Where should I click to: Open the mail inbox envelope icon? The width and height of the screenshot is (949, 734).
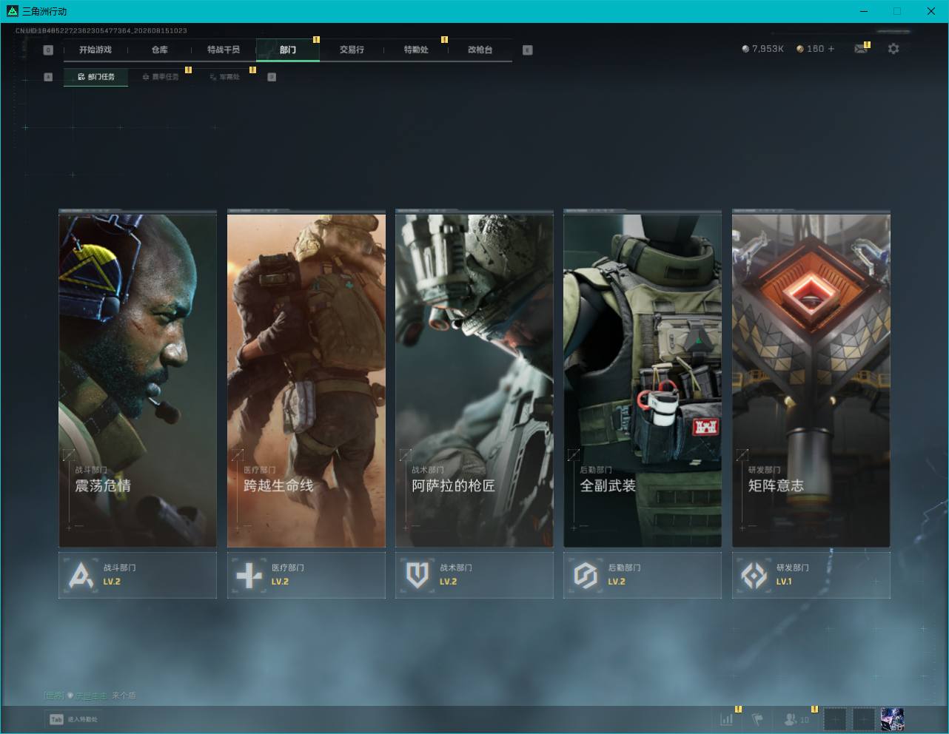861,49
